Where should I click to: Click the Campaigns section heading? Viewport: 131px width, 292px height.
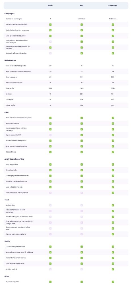click(9, 14)
